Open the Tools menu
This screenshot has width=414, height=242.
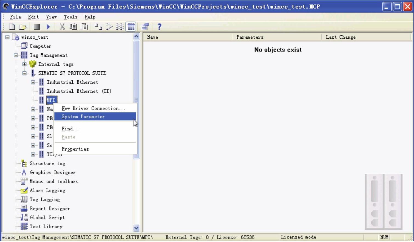click(70, 17)
